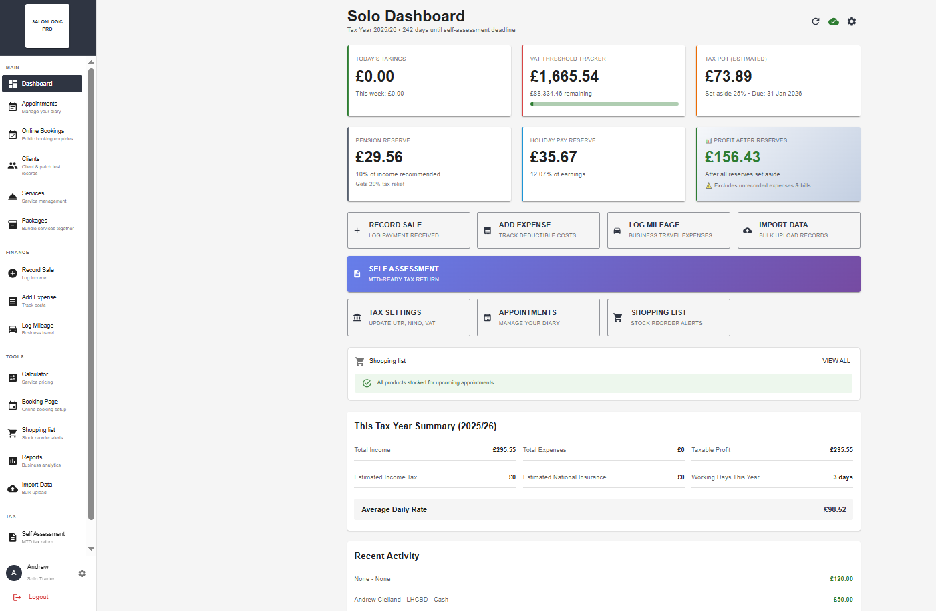
Task: Click the Estimated National Insurance entry
Action: tap(604, 477)
